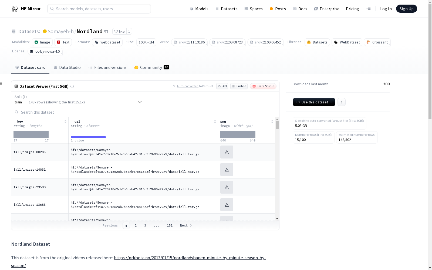Click image warning icon for fall/images-13685

[x=227, y=205]
